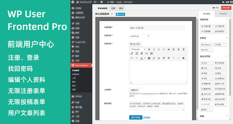The image size is (233, 124).
Task: Insert Read More tag icon
Action: point(142,54)
